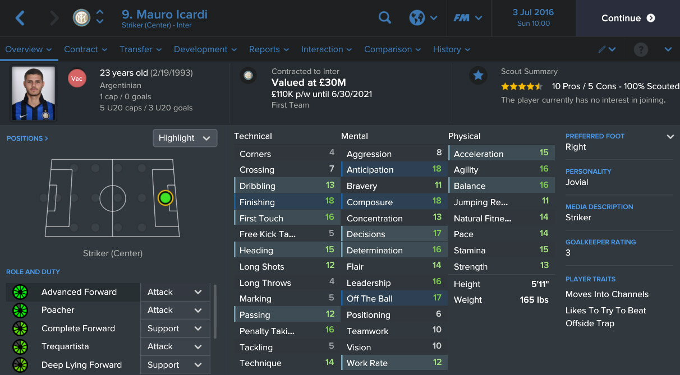Open the Development tab menu
Viewport: 680px width, 375px height.
point(205,49)
